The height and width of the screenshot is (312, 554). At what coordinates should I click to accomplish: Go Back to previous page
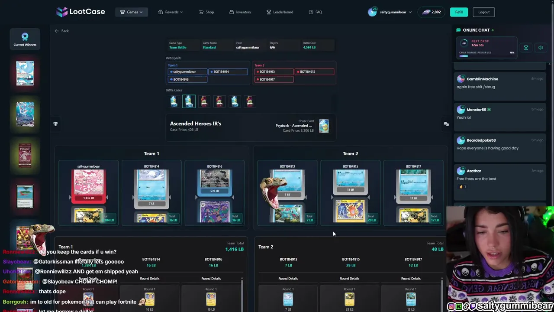[x=61, y=31]
